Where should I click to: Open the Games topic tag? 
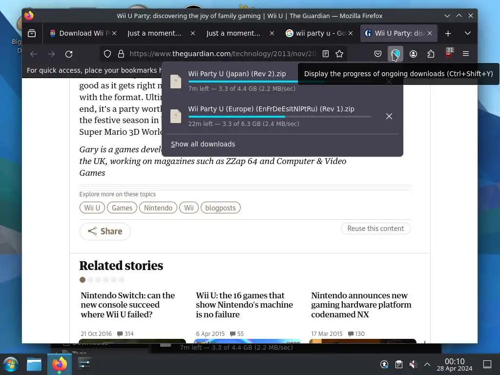pos(122,208)
